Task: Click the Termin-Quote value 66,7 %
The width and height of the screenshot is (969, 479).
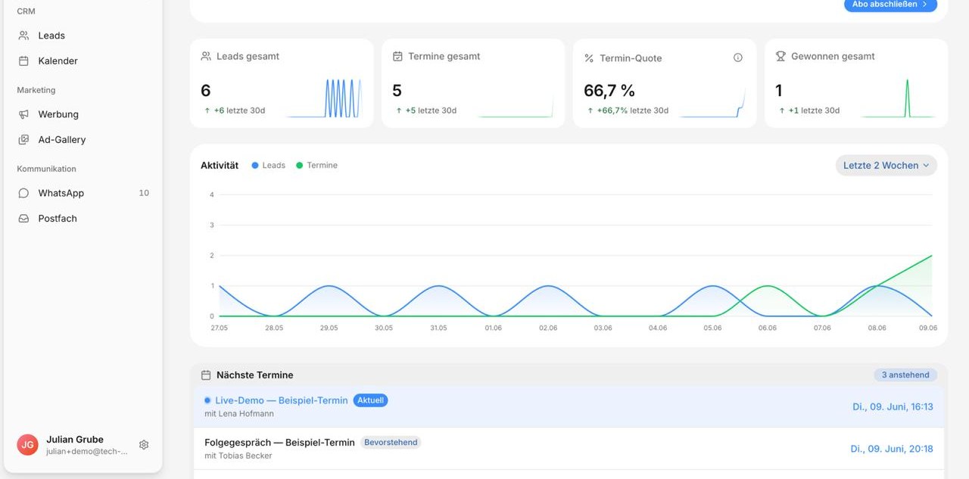Action: click(609, 91)
